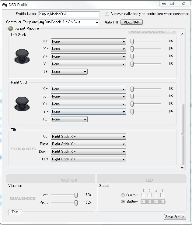Click Left Stick Y+ deadzone slider handle
The image size is (192, 225).
(x=132, y=56)
